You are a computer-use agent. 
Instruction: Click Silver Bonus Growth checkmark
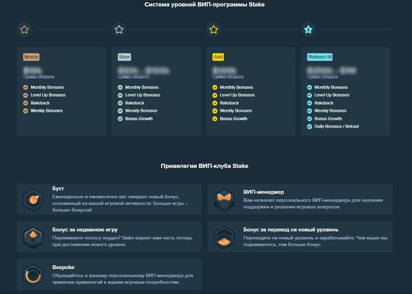(120, 119)
